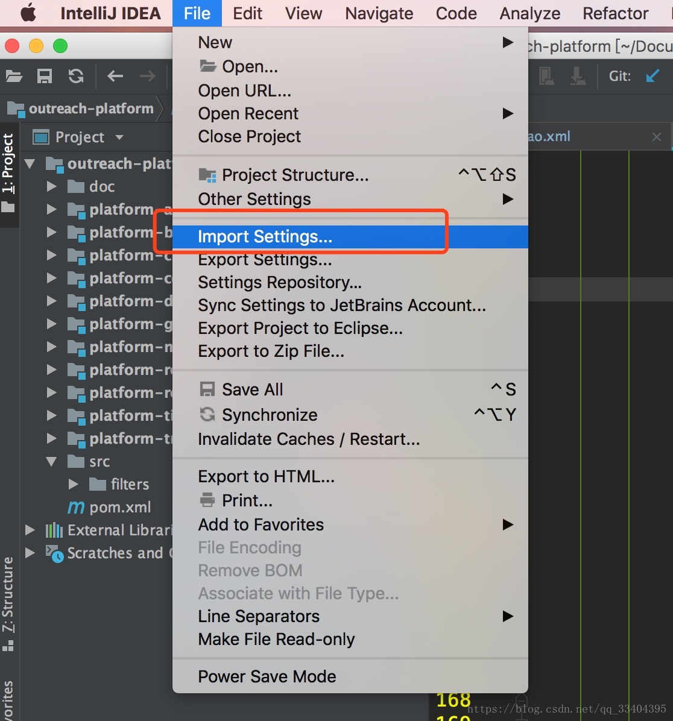Click the src folder icon
This screenshot has height=721, width=673.
pos(76,461)
